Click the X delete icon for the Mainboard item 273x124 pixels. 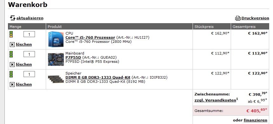click(x=12, y=65)
